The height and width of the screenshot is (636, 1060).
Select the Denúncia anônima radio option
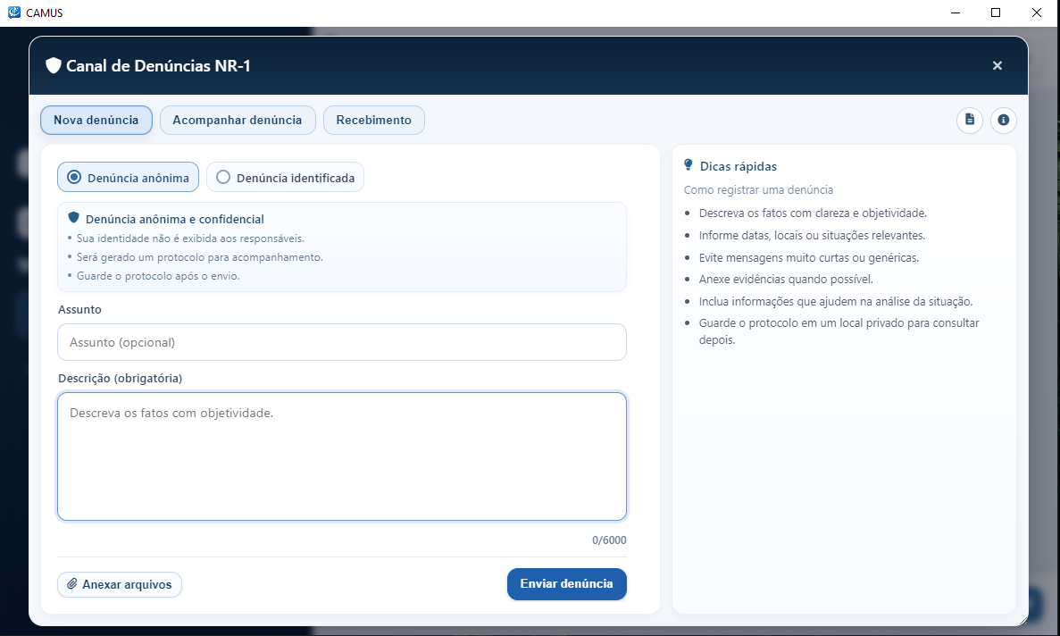click(x=128, y=177)
